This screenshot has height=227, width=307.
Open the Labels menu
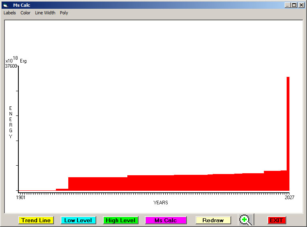tap(10, 13)
